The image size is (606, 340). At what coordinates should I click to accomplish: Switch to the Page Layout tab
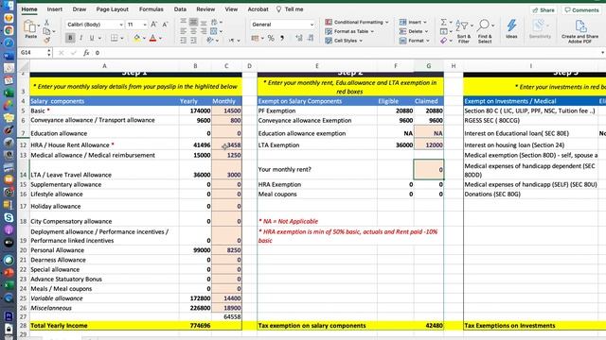pyautogui.click(x=112, y=9)
